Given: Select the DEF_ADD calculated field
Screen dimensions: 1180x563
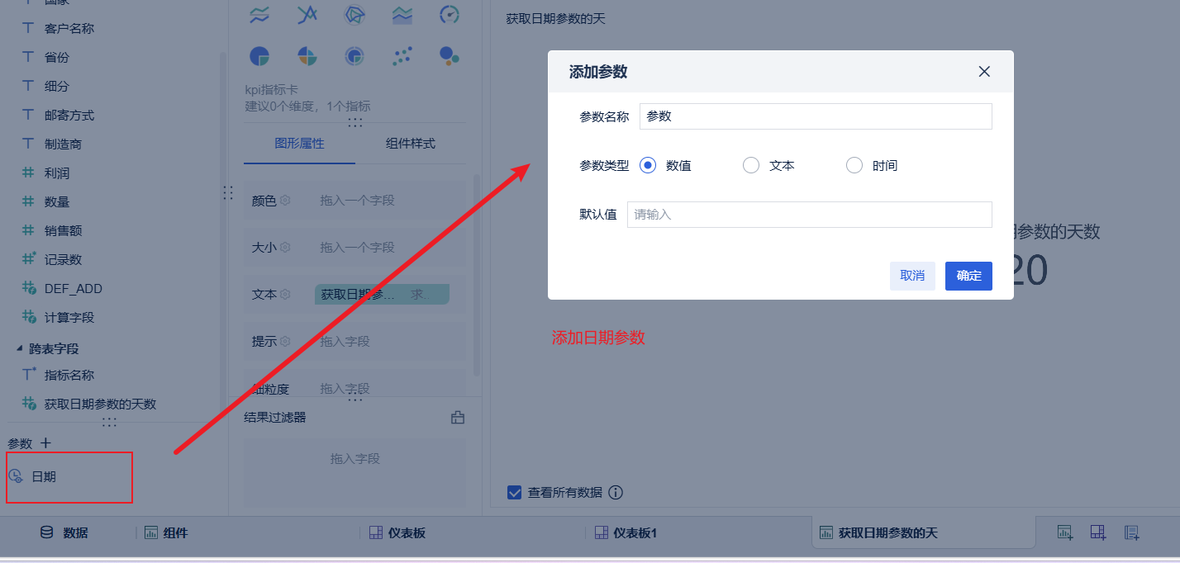Looking at the screenshot, I should point(74,288).
